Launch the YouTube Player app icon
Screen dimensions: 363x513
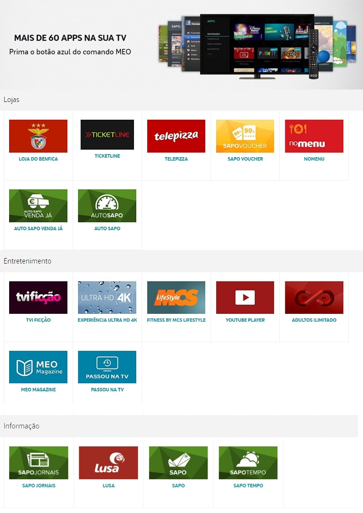coord(245,297)
